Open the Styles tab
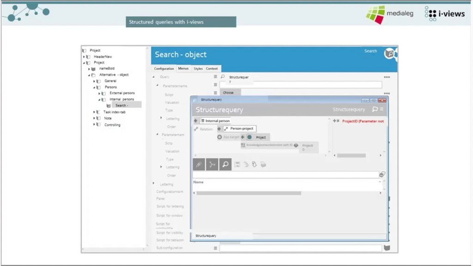 tap(198, 68)
